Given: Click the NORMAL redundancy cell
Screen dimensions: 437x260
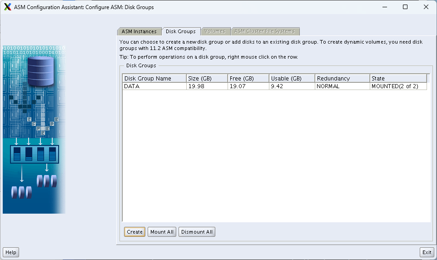Looking at the screenshot, I should click(343, 86).
